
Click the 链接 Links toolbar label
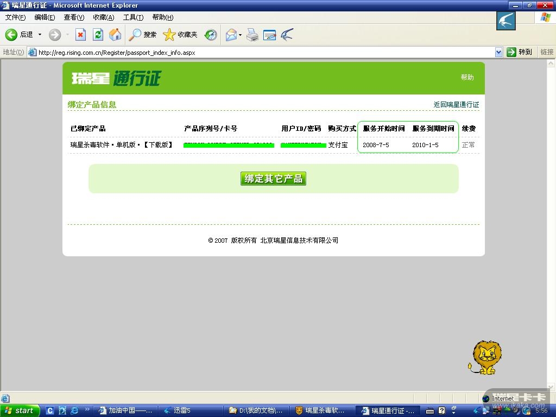point(546,52)
